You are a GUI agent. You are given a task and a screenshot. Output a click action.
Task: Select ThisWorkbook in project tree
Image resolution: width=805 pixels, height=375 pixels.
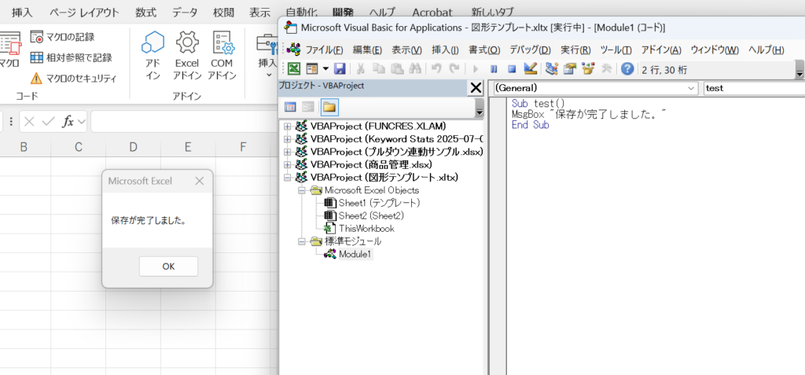point(366,229)
